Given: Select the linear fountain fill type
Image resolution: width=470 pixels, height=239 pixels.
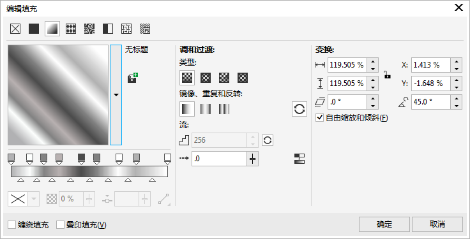Looking at the screenshot, I should point(187,78).
